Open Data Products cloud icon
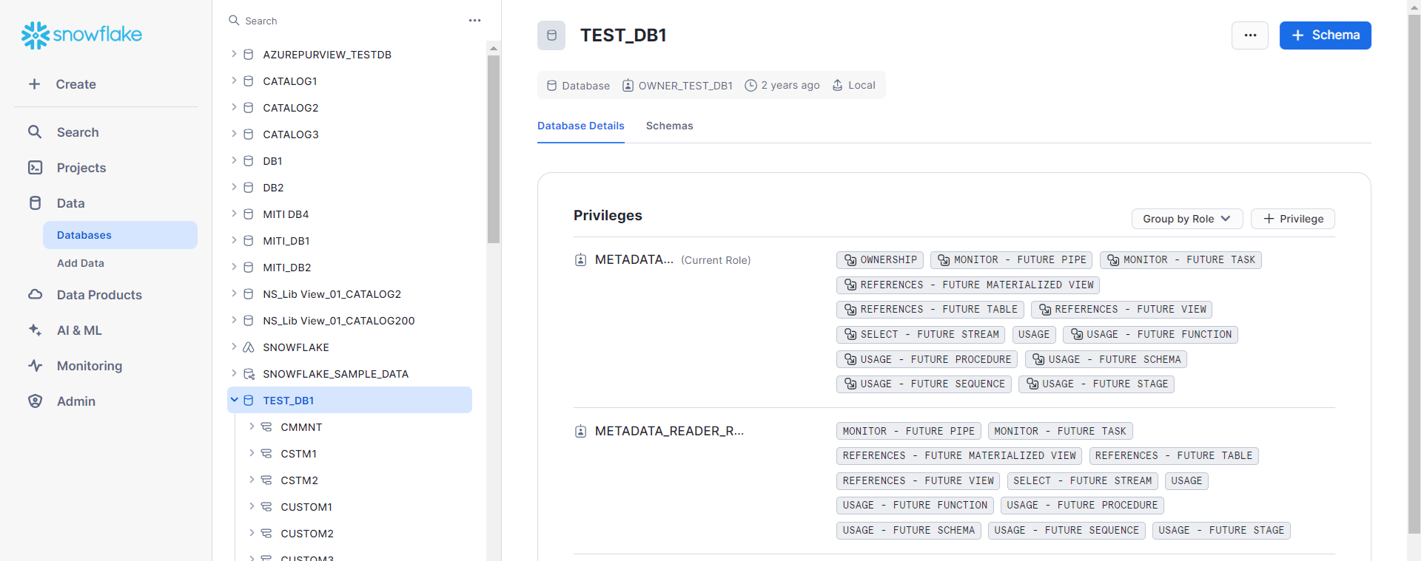Image resolution: width=1421 pixels, height=561 pixels. [35, 295]
